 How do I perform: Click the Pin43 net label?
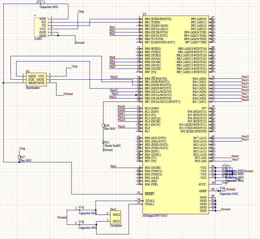pos(122,126)
